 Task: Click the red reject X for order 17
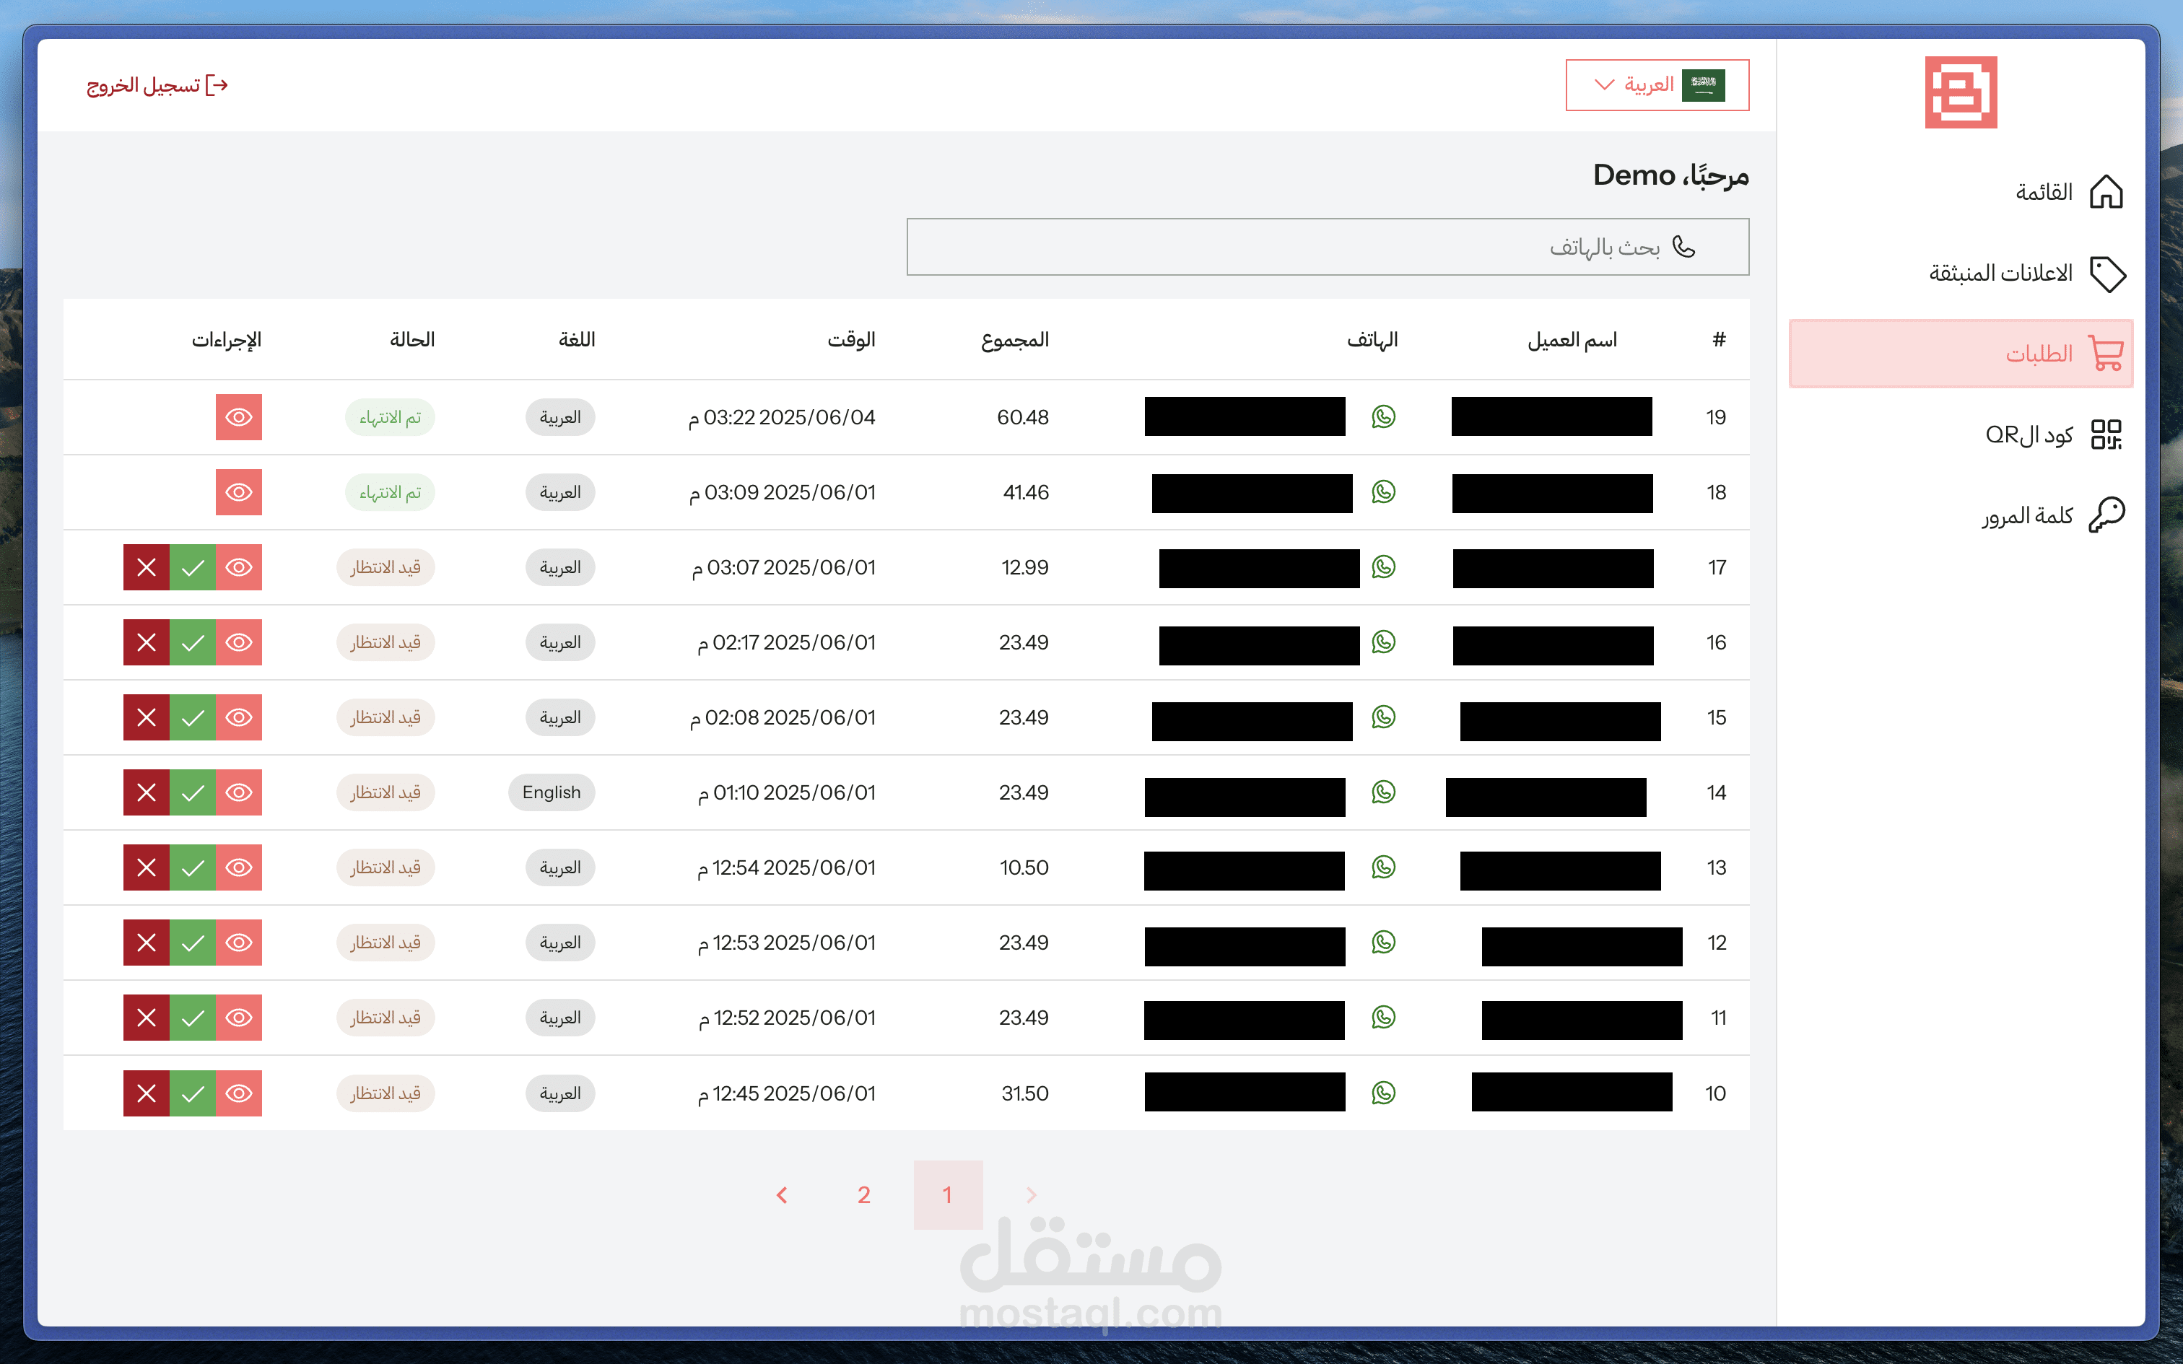click(146, 567)
